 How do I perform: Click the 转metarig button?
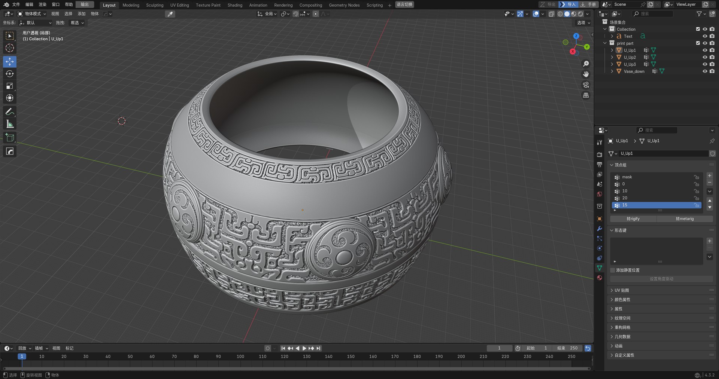pyautogui.click(x=685, y=219)
